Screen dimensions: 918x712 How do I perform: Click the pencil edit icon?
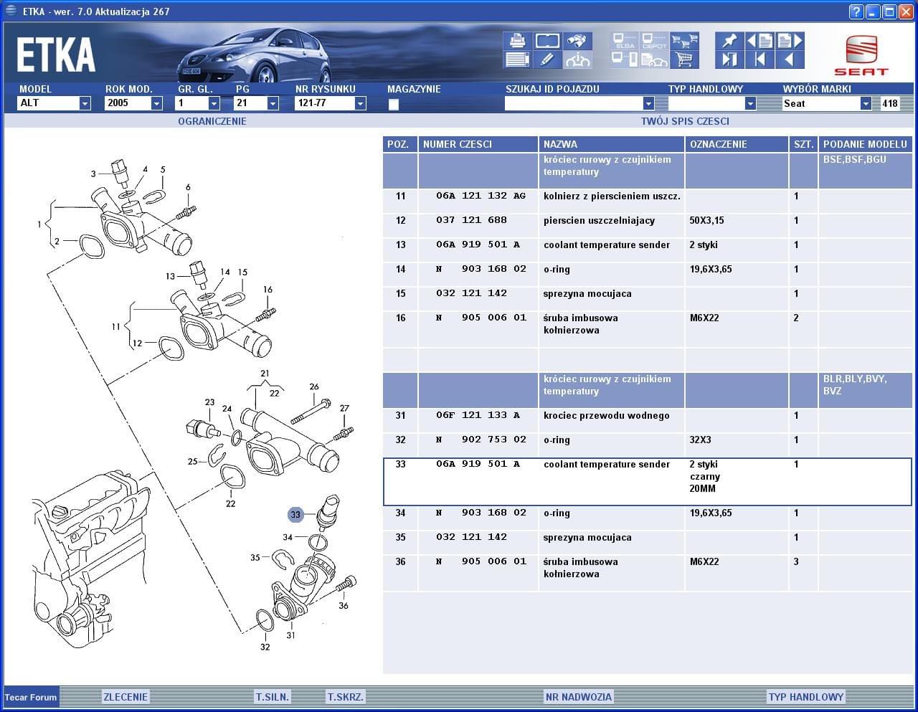coord(547,60)
